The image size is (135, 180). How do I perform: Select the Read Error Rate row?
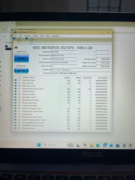(61, 80)
